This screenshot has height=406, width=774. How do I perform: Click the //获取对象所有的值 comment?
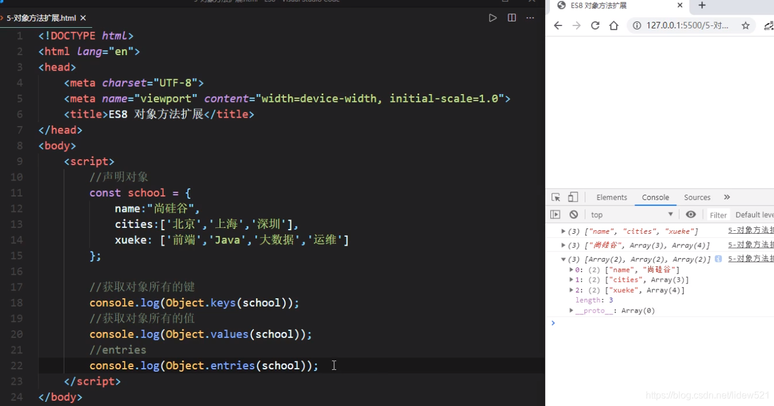tap(142, 318)
